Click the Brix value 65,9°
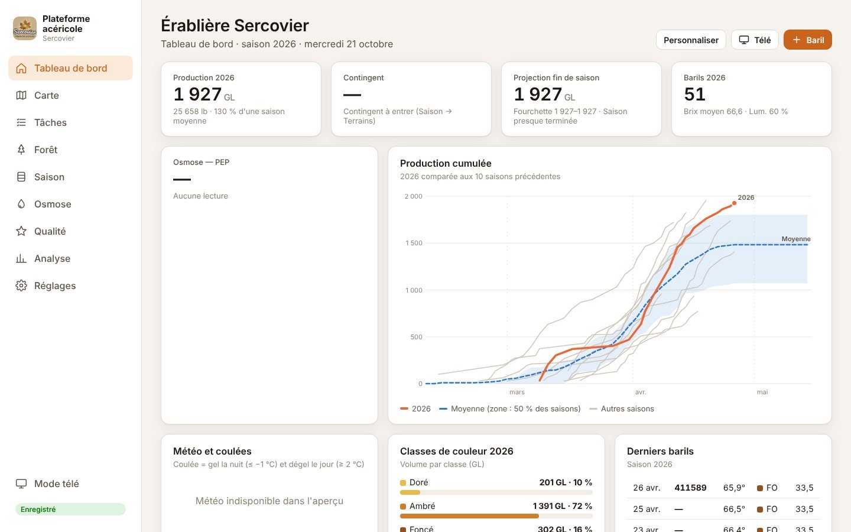The image size is (851, 532). coord(734,488)
